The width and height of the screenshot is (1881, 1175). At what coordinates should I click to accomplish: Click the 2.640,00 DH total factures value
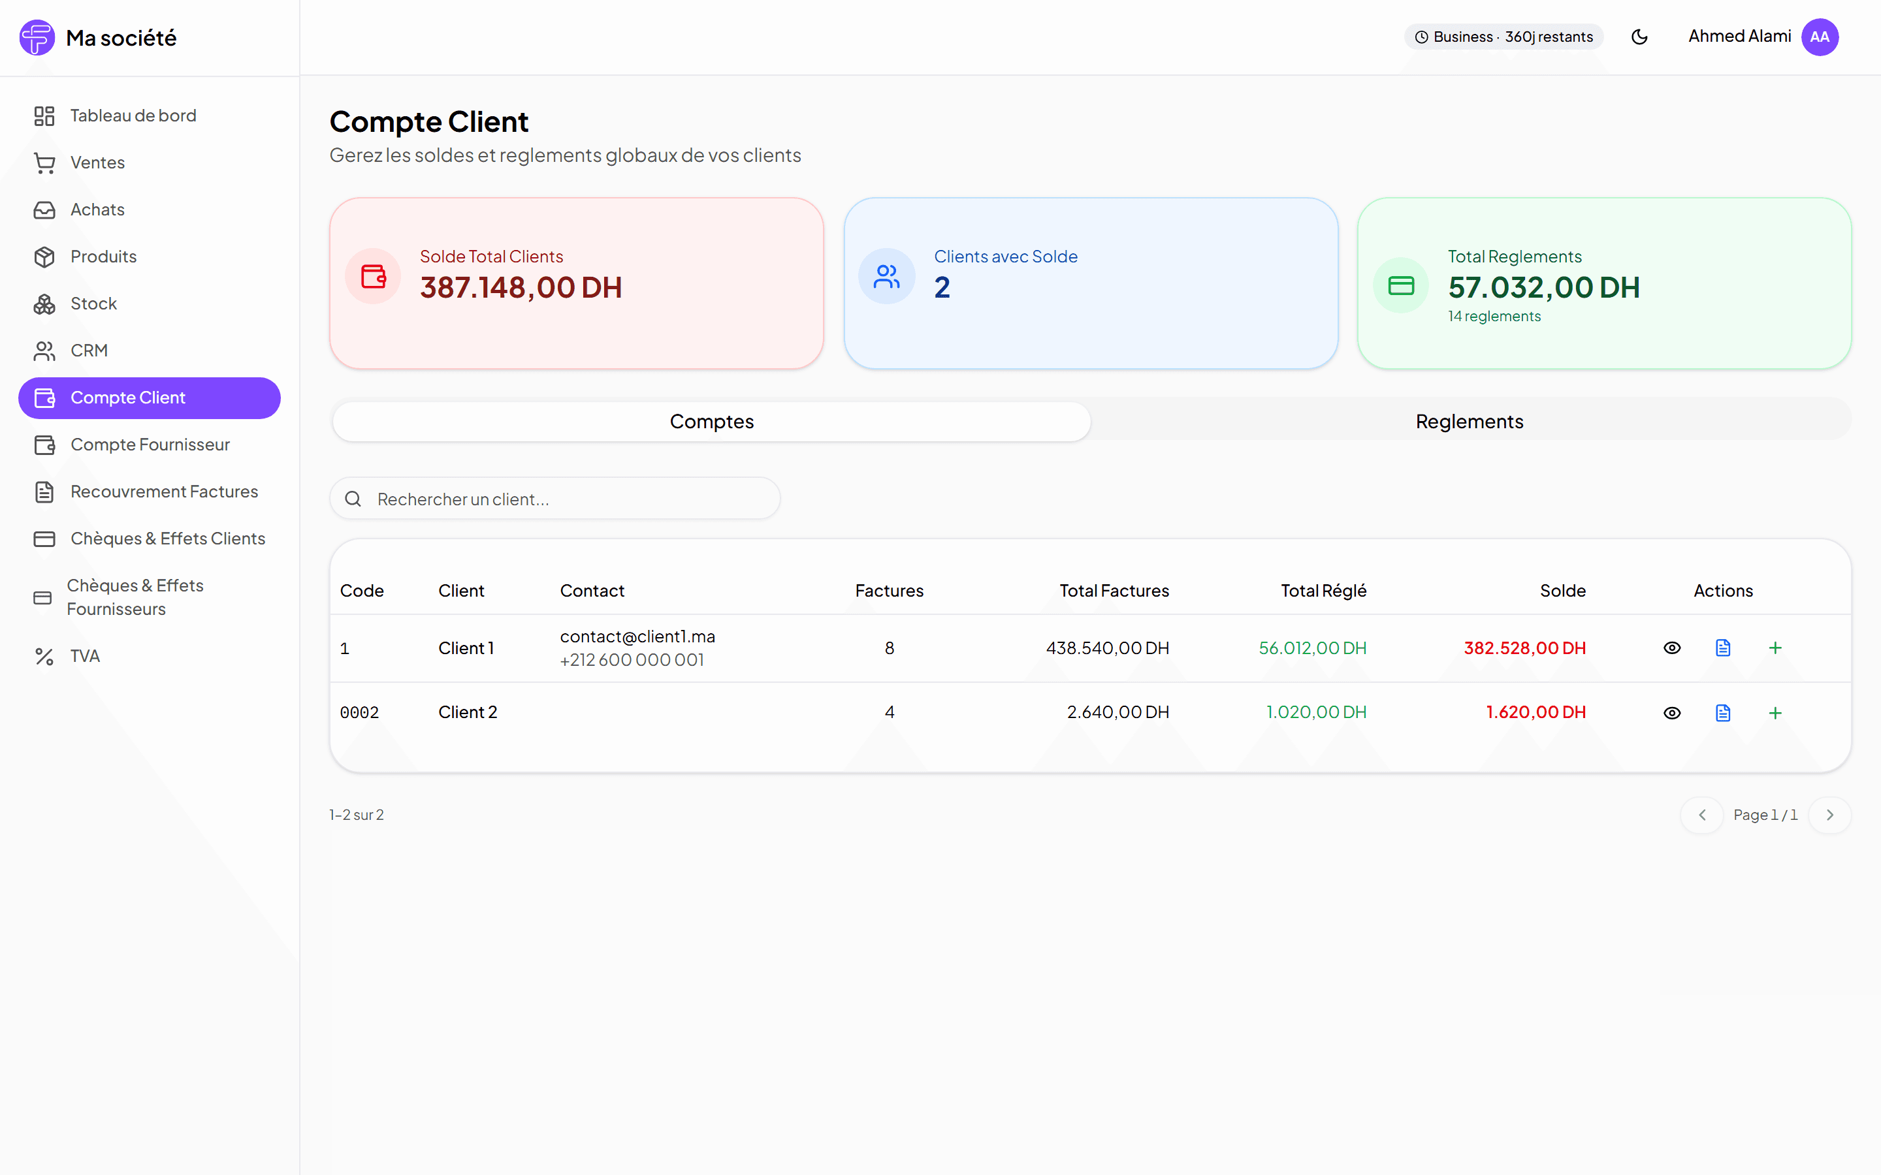point(1117,713)
